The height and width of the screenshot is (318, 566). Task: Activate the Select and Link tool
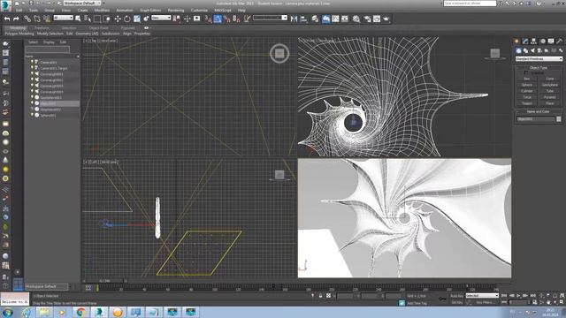(27, 19)
